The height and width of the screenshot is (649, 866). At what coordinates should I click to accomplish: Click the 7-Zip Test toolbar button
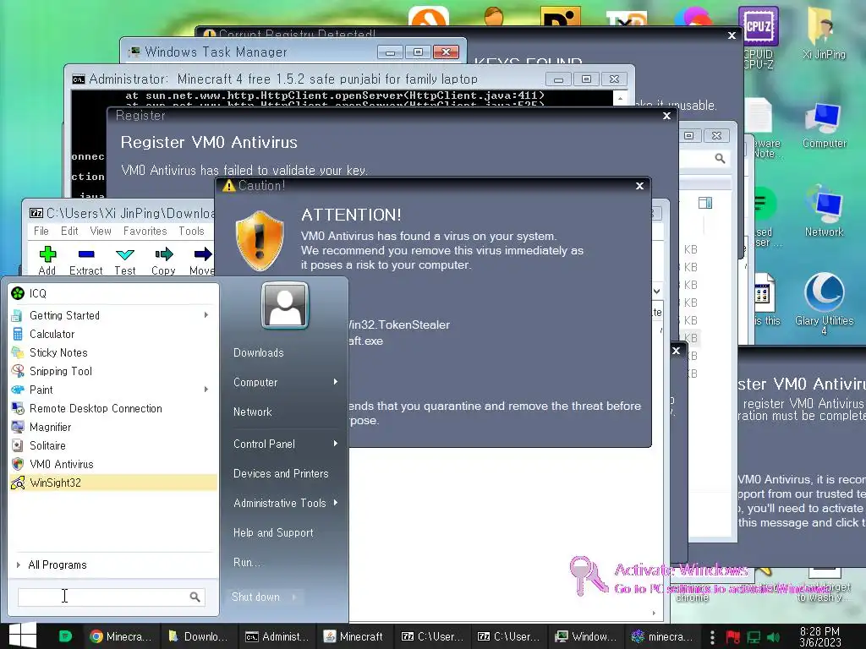(x=125, y=260)
